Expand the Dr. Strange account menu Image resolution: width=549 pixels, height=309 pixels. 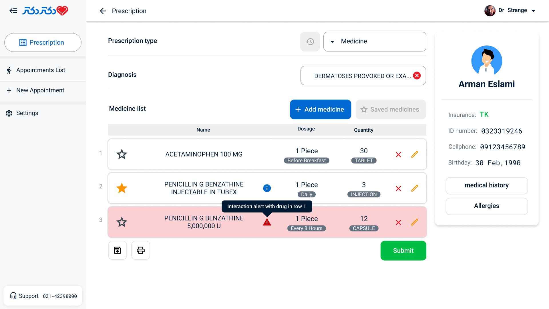click(533, 11)
